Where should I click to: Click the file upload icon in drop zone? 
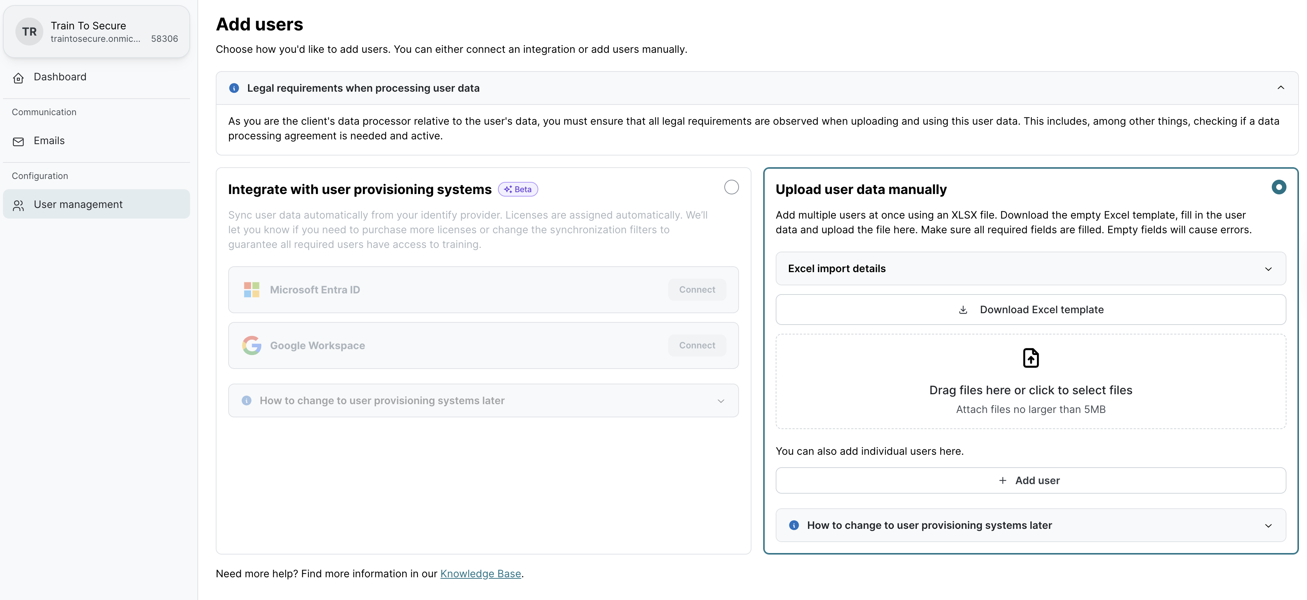click(1030, 358)
